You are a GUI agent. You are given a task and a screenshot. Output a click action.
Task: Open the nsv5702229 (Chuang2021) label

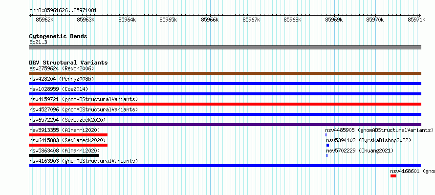click(360, 151)
